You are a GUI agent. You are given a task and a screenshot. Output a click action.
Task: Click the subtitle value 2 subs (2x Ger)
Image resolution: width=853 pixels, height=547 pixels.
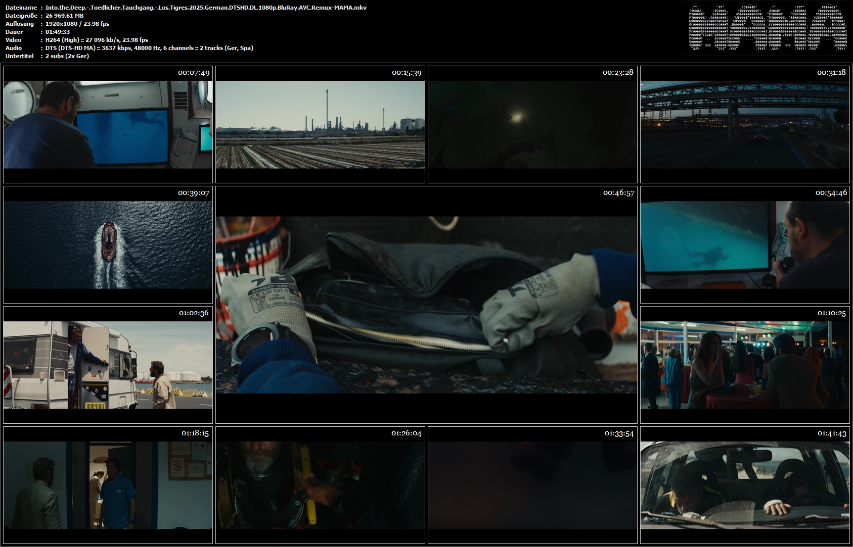point(67,56)
